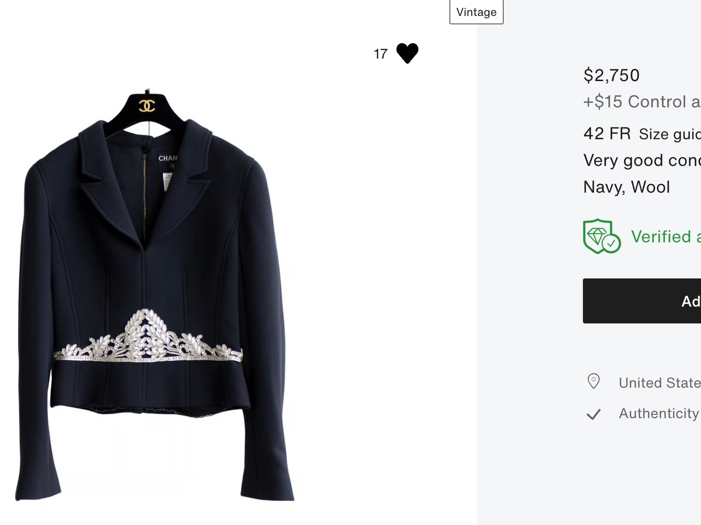Click the $2,750 price
This screenshot has width=701, height=525.
612,75
